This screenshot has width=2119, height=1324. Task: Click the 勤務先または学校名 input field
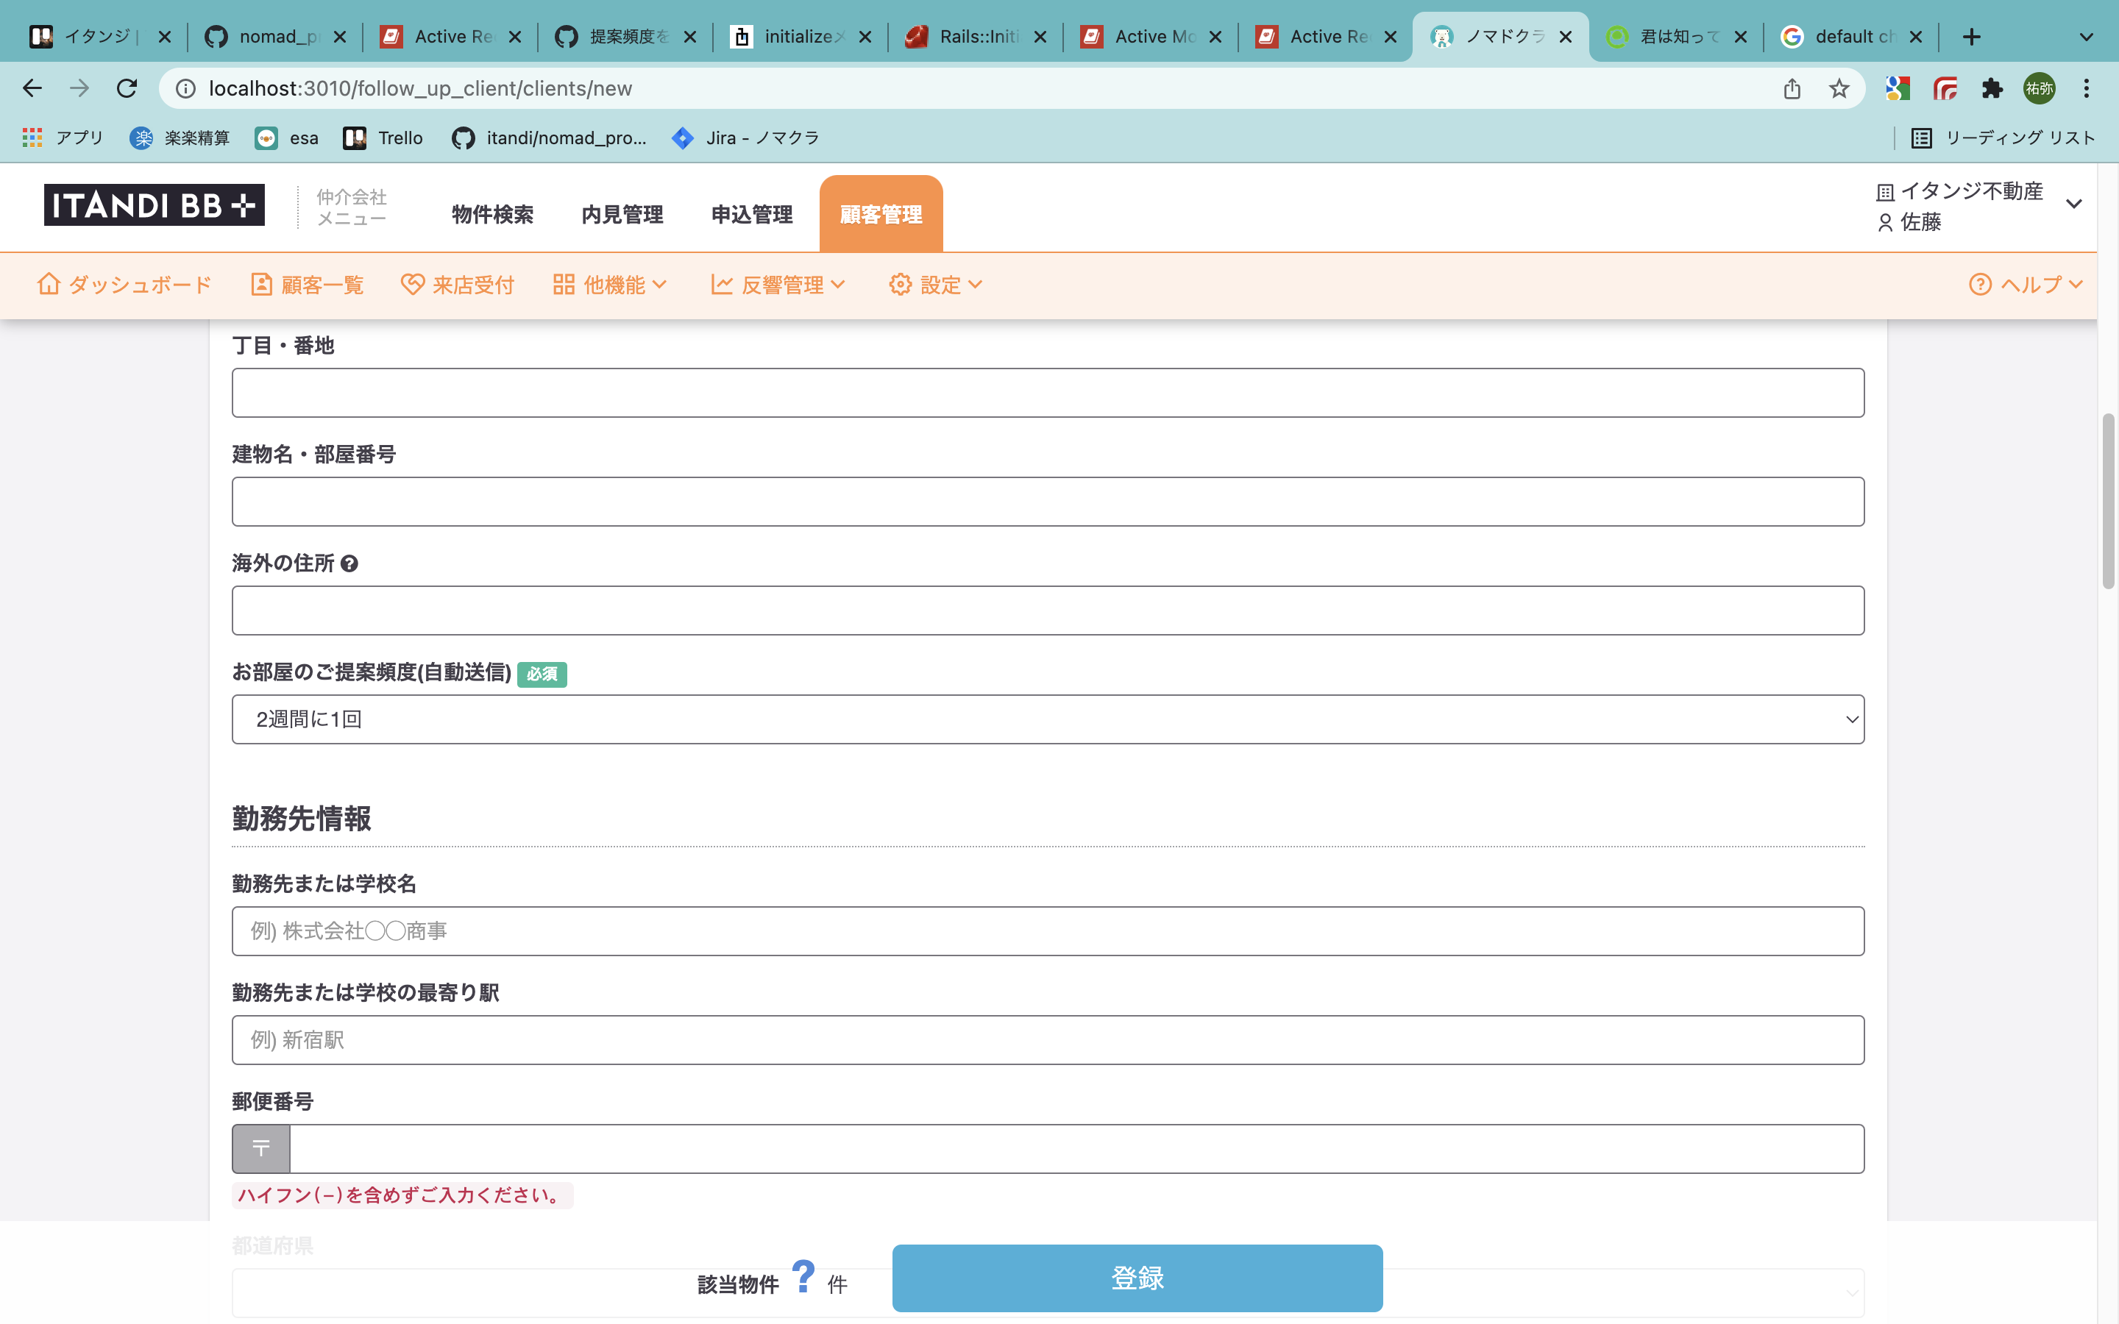click(1047, 930)
